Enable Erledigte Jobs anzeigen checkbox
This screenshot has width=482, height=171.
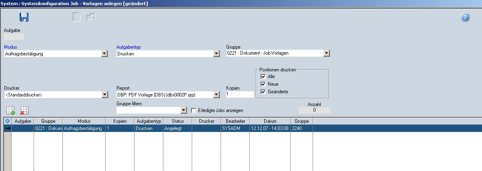(194, 110)
